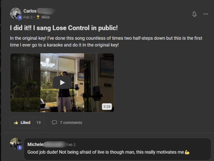Toggle the Liked thumbs-up button
The width and height of the screenshot is (214, 161).
coord(22,122)
